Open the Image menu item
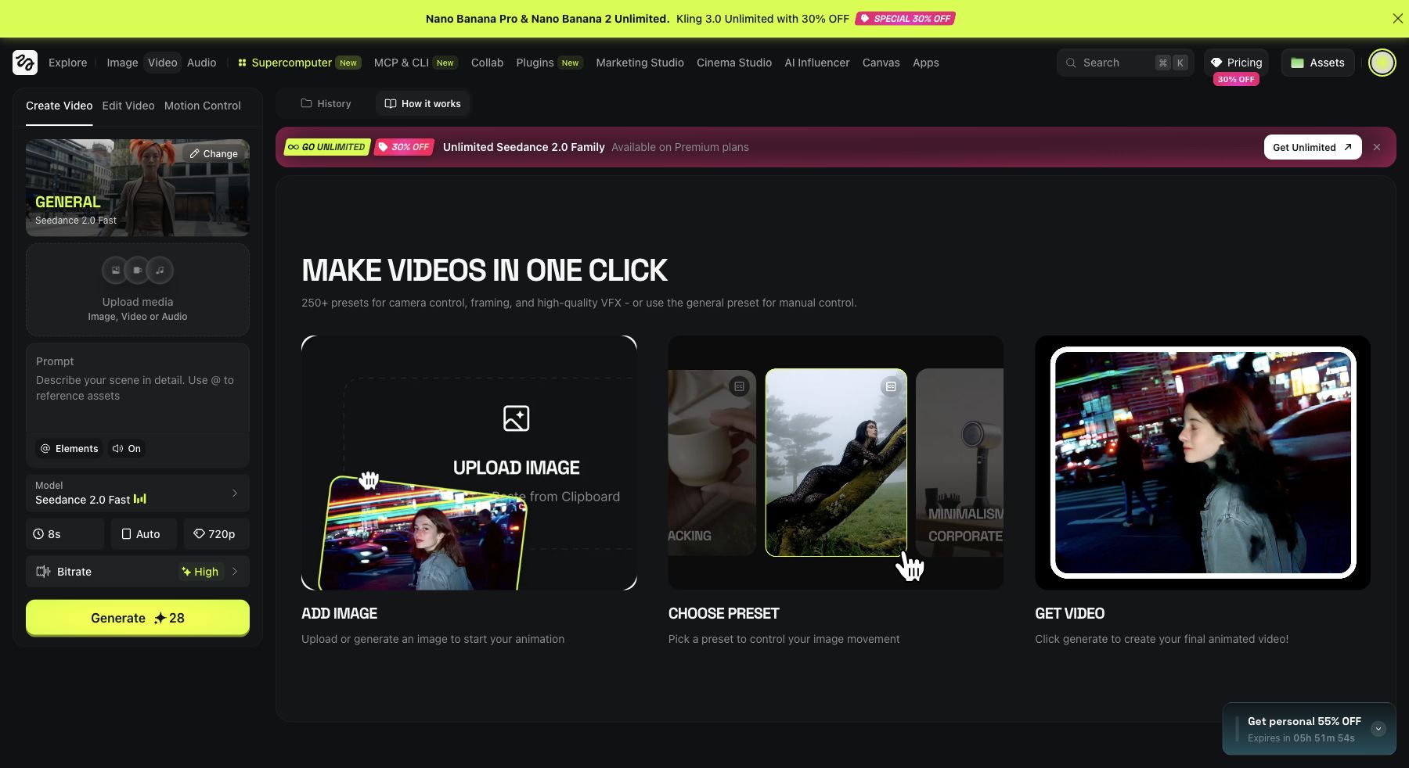The width and height of the screenshot is (1409, 768). point(122,63)
